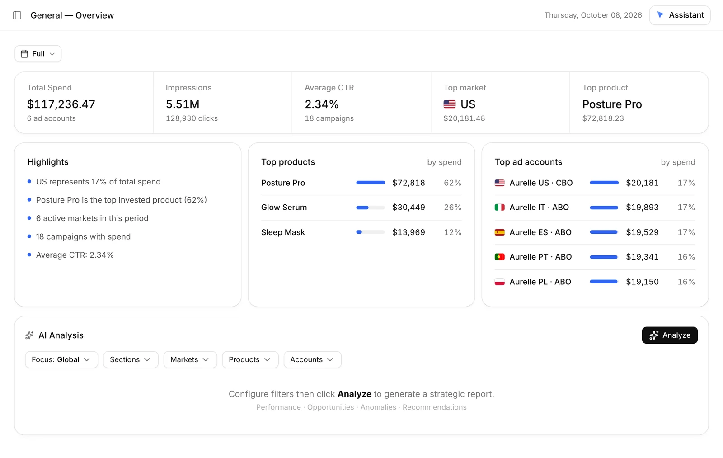
Task: Open the Focus: Global dropdown
Action: 61,360
